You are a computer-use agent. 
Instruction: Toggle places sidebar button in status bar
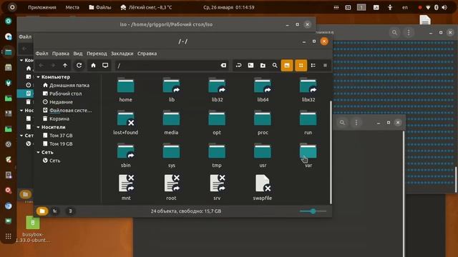tap(42, 211)
